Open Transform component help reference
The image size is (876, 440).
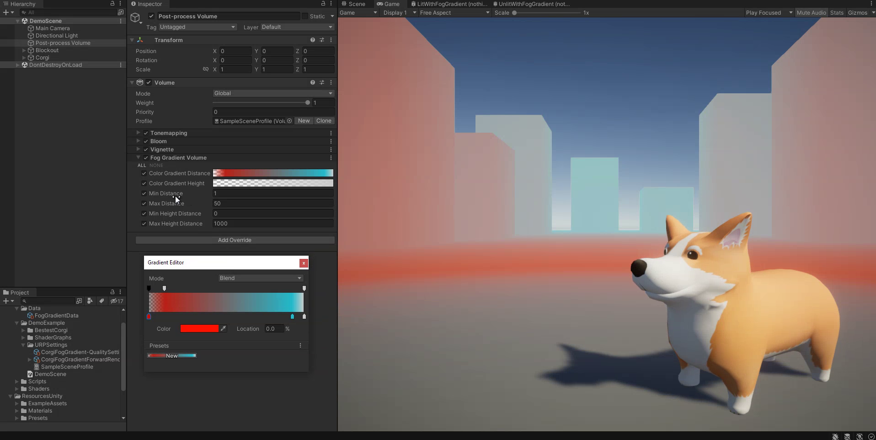click(x=313, y=40)
